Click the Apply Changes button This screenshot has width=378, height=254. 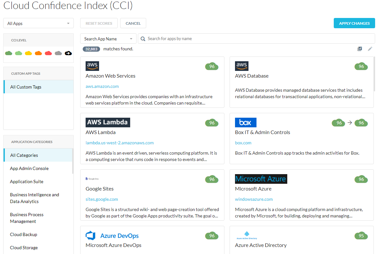pos(354,23)
